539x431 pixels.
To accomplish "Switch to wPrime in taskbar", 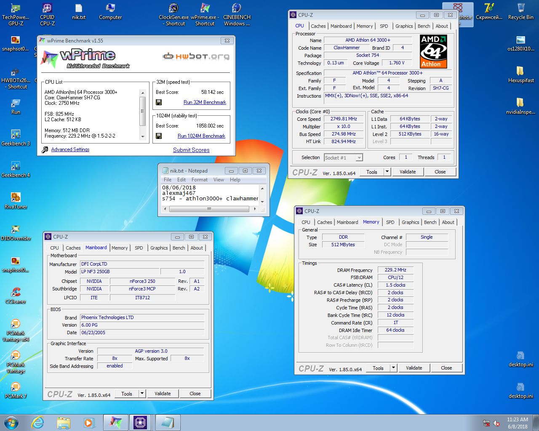I will (x=115, y=423).
